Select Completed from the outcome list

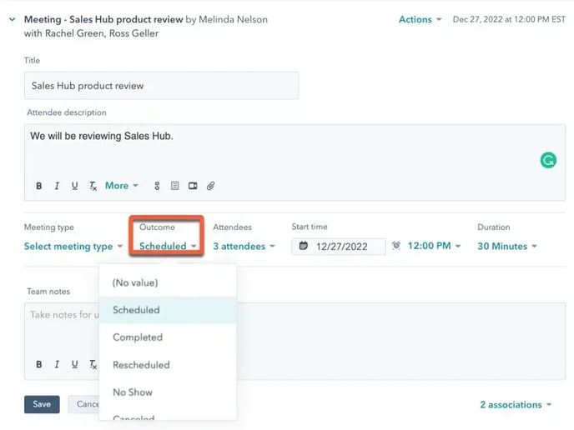[168, 337]
